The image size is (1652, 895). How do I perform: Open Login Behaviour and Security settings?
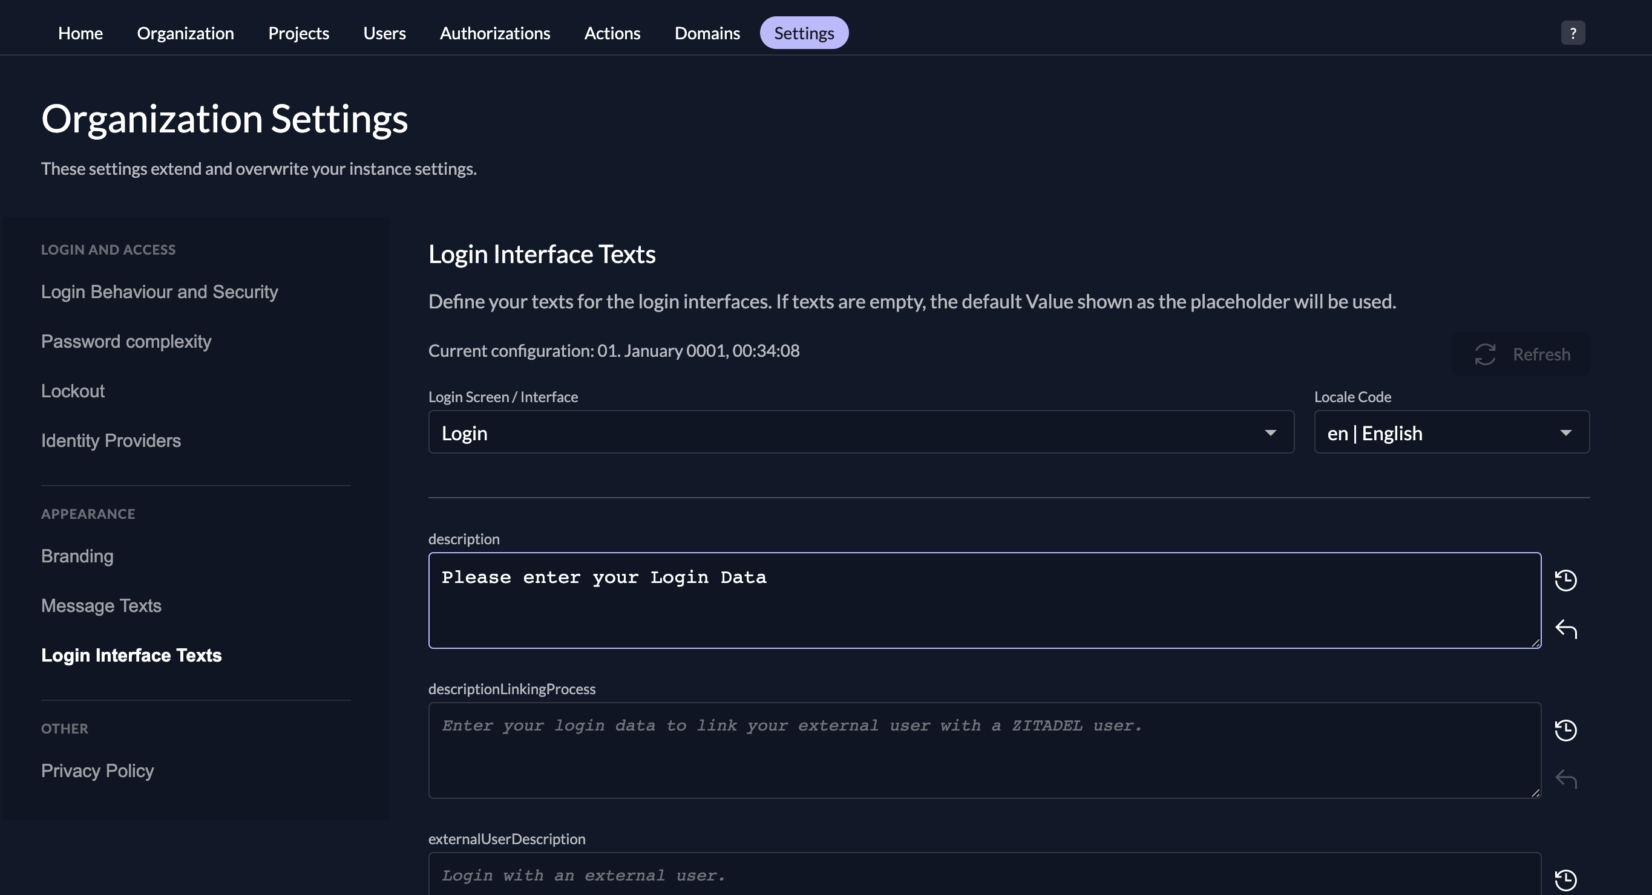coord(159,291)
